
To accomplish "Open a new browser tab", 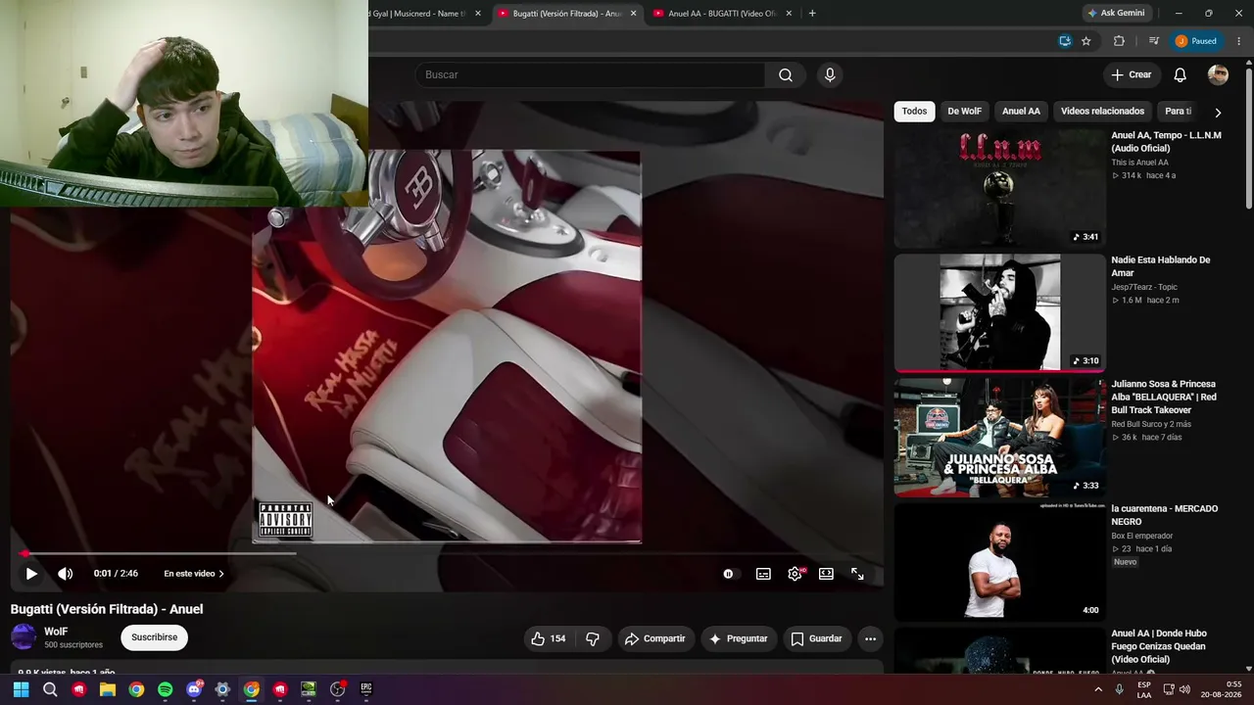I will pos(812,14).
